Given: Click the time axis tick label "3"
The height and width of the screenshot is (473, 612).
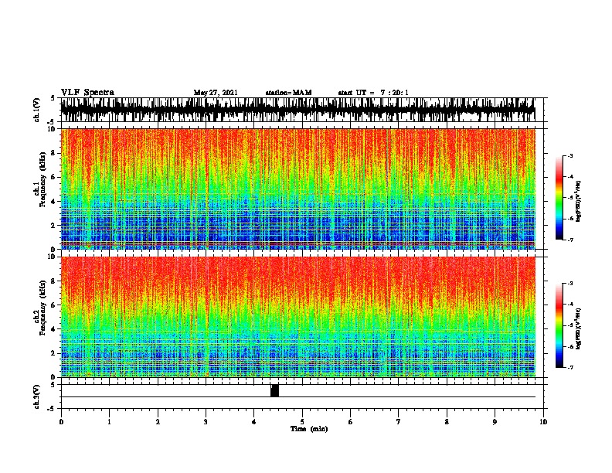Looking at the screenshot, I should (x=206, y=422).
